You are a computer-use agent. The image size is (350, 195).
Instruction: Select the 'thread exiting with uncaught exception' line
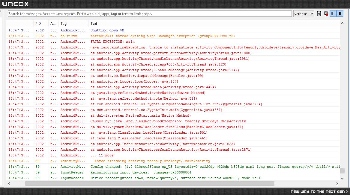pos(173,36)
